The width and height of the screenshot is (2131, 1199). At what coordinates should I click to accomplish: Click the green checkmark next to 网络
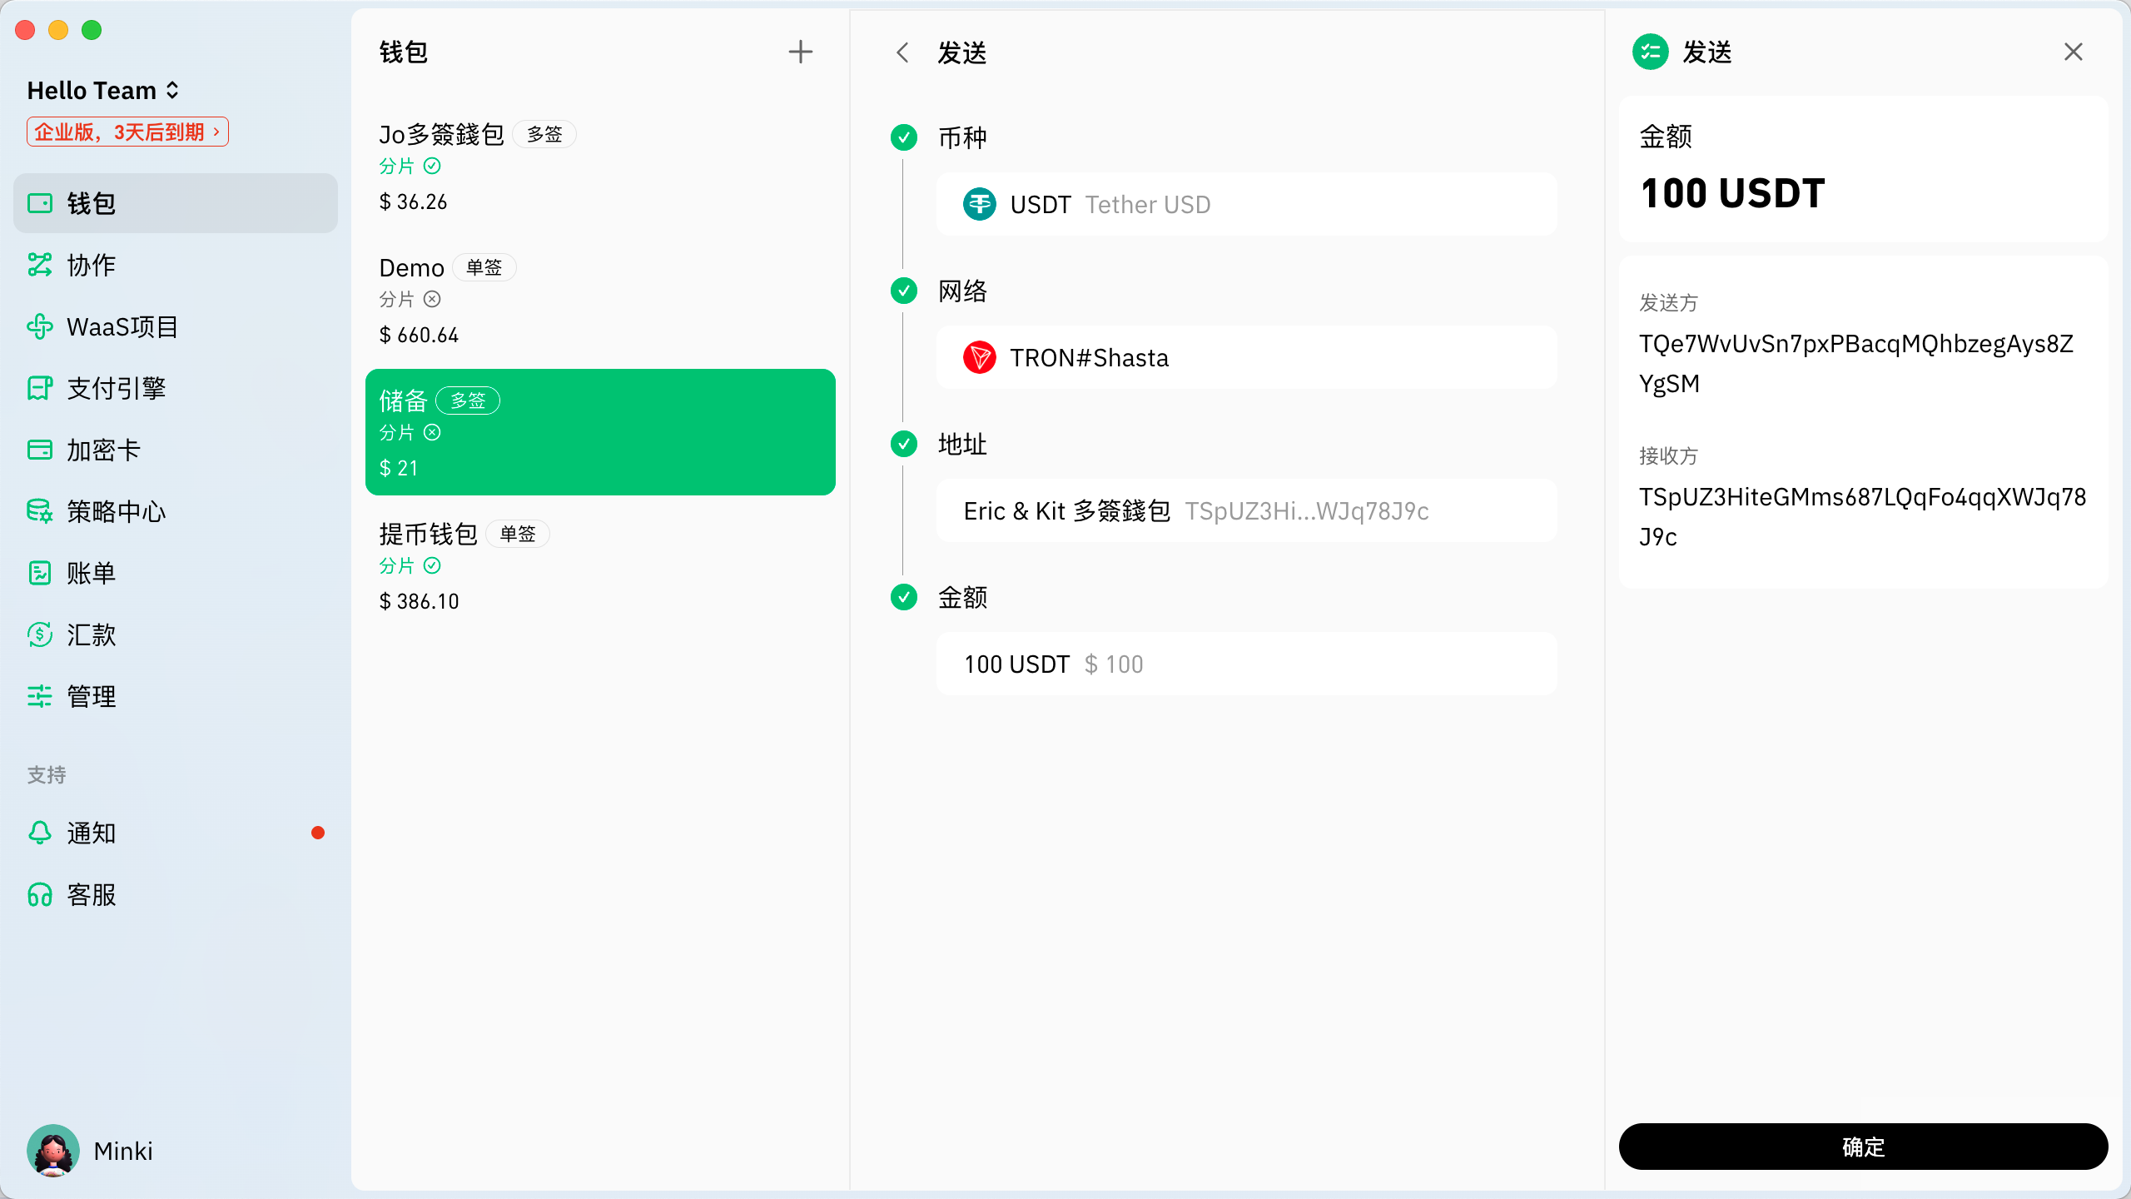903,291
